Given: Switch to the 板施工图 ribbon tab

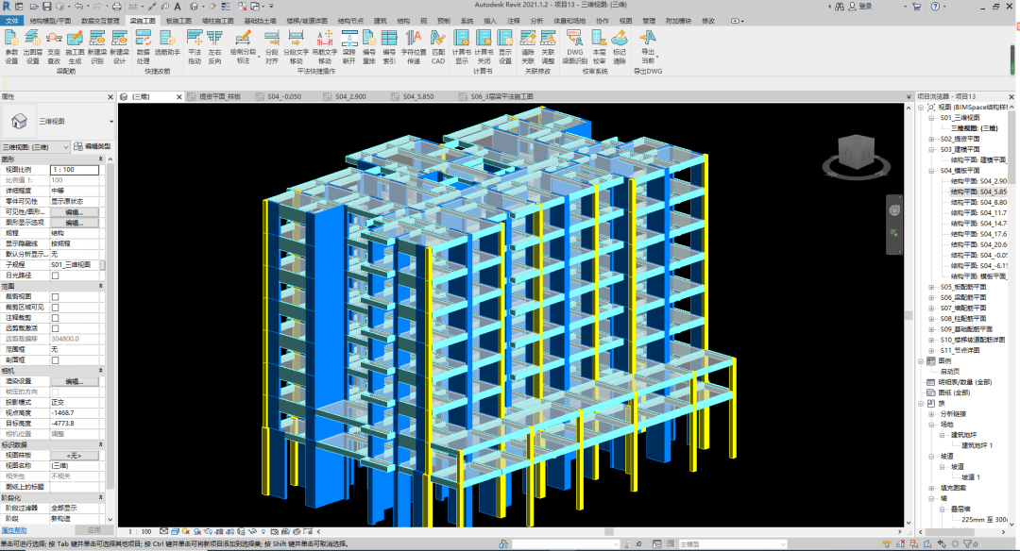Looking at the screenshot, I should [x=178, y=20].
